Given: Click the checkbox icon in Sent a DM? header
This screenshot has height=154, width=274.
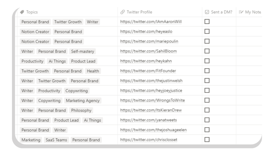Looking at the screenshot, I should (x=207, y=12).
